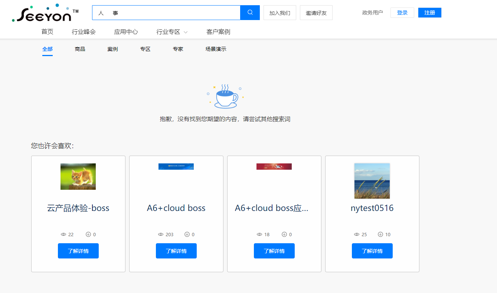Viewport: 497px width, 293px height.
Task: Open the 应用中心 menu item
Action: [126, 32]
